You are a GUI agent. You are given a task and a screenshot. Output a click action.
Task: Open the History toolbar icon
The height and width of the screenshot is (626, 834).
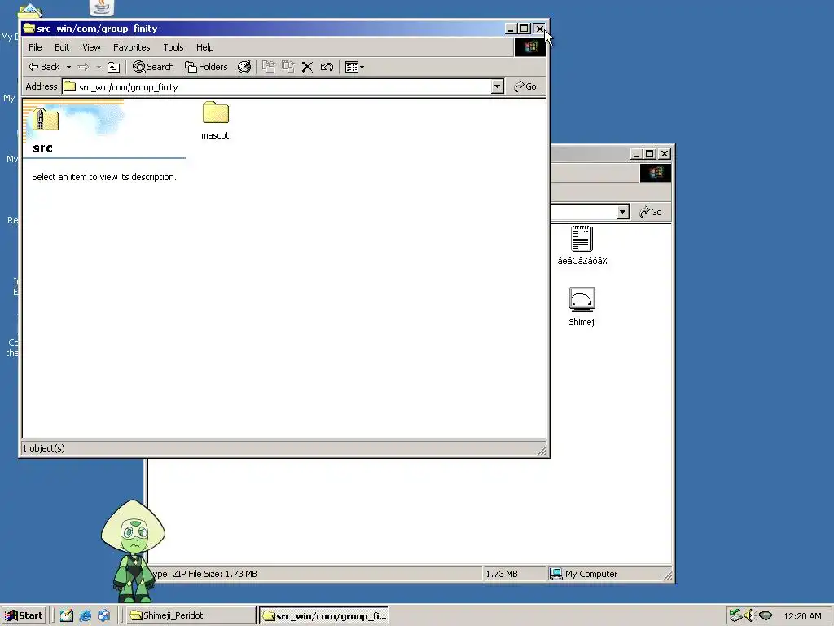click(244, 67)
